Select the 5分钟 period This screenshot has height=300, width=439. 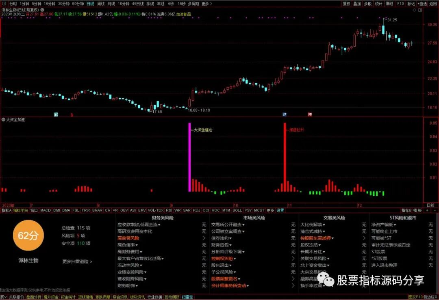click(37, 4)
